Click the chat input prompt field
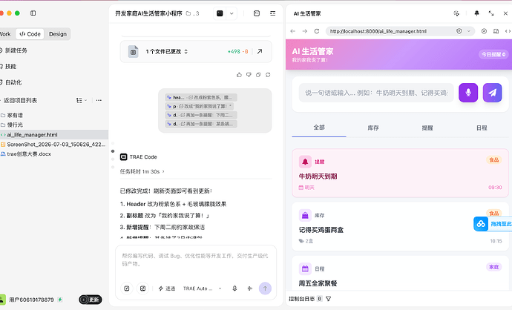This screenshot has height=310, width=512. coord(196,260)
